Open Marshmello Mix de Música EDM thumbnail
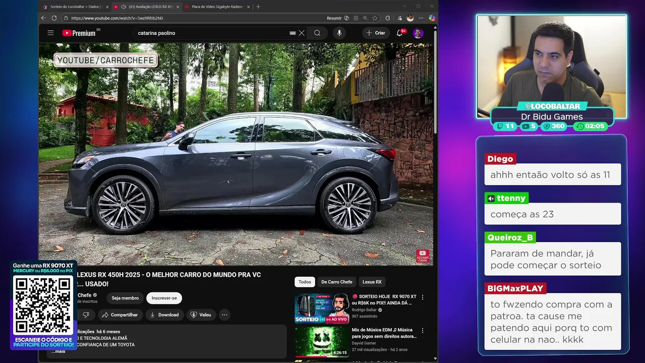 tap(322, 341)
